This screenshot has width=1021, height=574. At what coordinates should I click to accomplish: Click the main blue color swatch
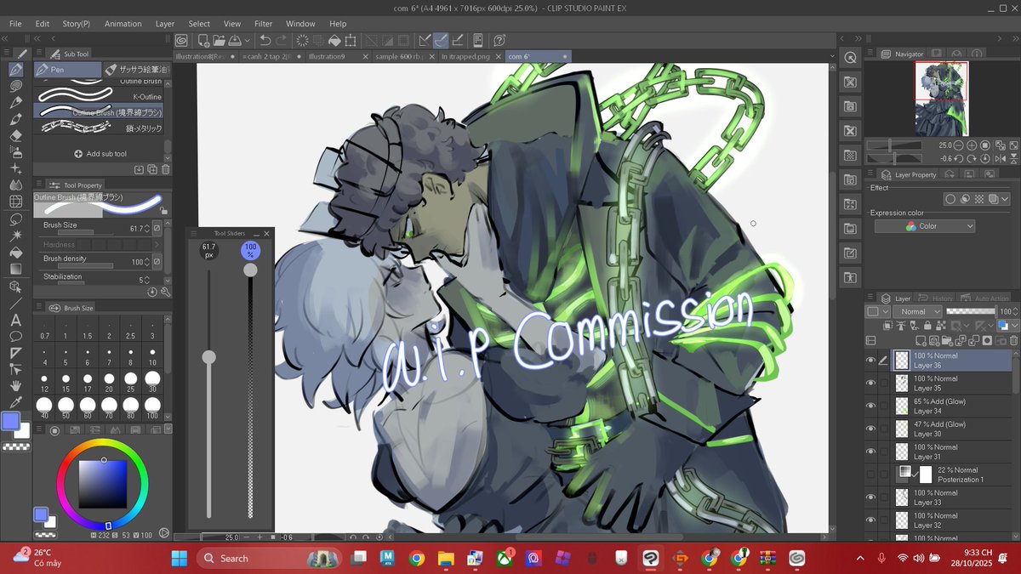[x=11, y=421]
